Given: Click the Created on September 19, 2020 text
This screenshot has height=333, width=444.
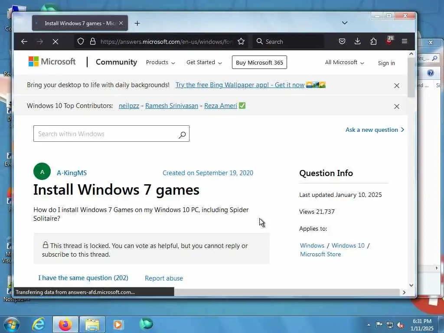Looking at the screenshot, I should click(208, 173).
